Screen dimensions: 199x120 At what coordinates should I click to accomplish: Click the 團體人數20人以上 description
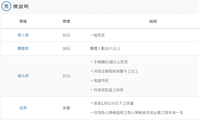click(105, 48)
